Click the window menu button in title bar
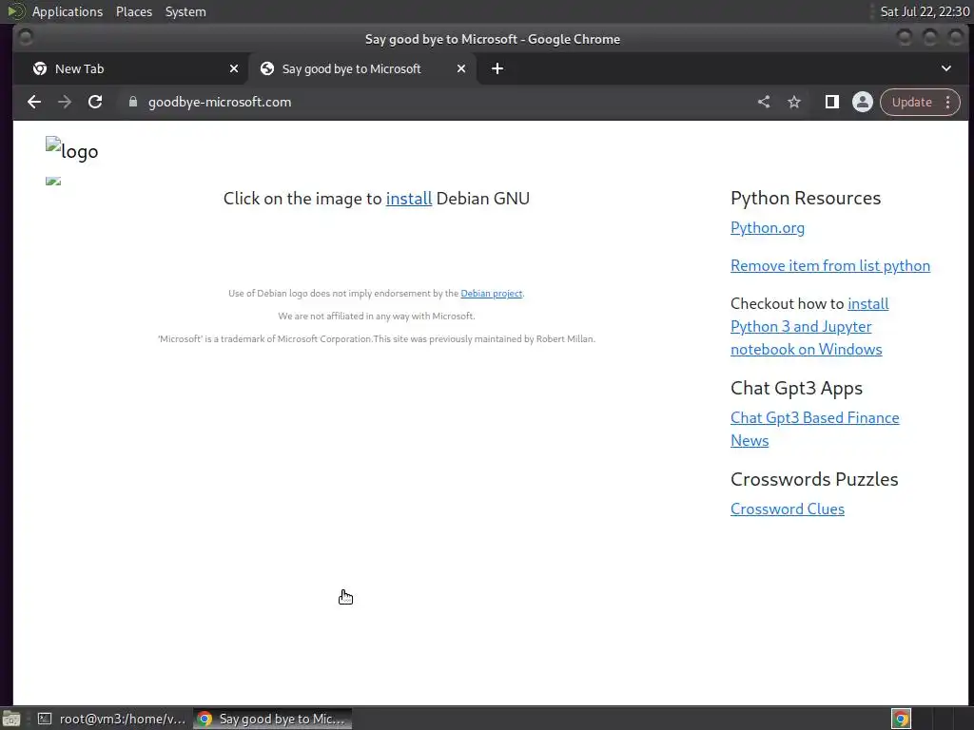Viewport: 974px width, 730px height. pos(26,38)
